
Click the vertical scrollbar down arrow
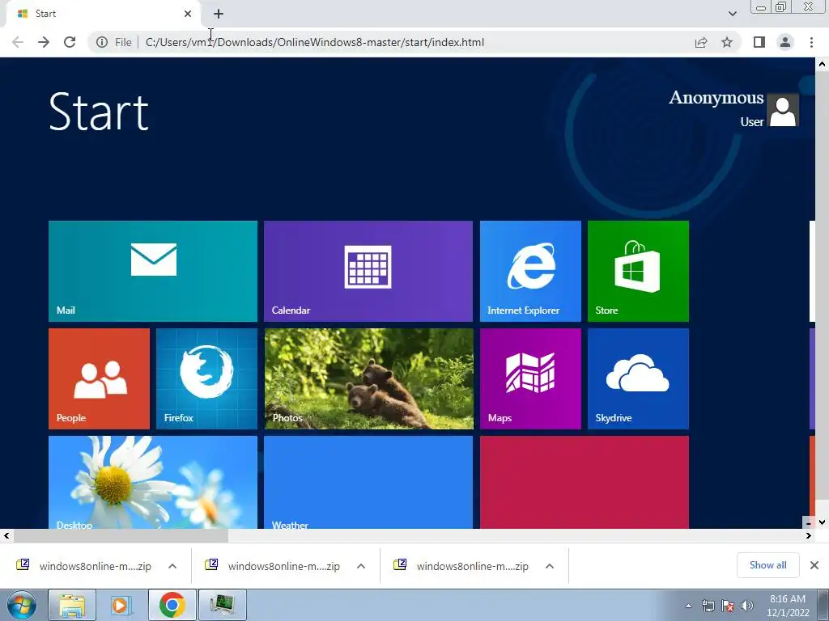[823, 522]
